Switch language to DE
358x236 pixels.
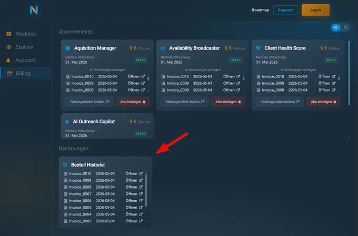[x=336, y=27]
